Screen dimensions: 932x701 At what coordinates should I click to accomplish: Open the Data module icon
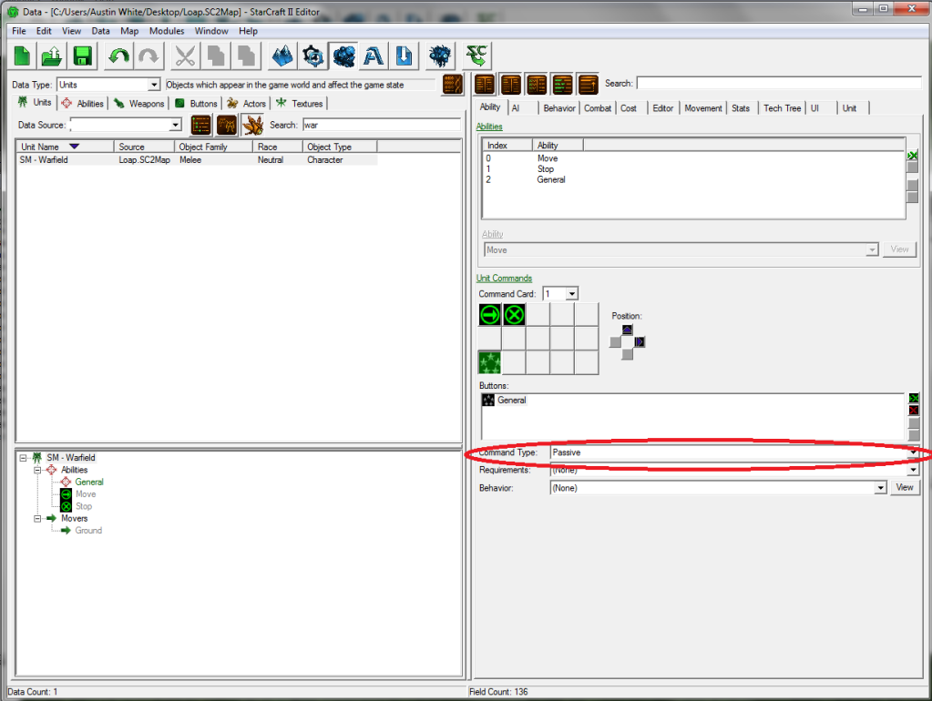click(x=343, y=56)
